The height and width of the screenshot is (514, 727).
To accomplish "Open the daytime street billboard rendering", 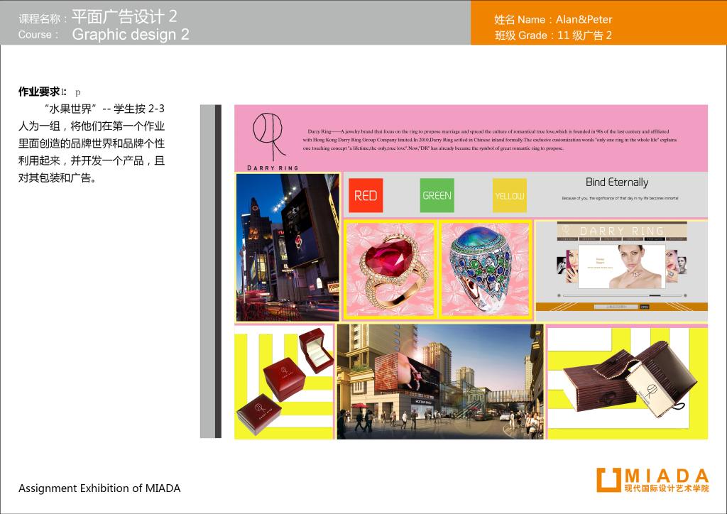I will click(440, 381).
